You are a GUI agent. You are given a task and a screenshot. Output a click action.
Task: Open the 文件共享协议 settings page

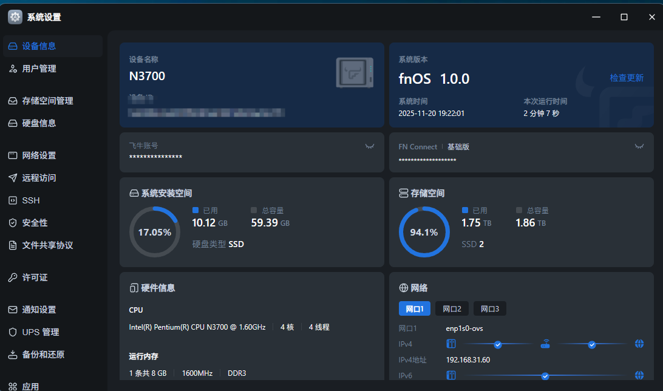pos(52,245)
